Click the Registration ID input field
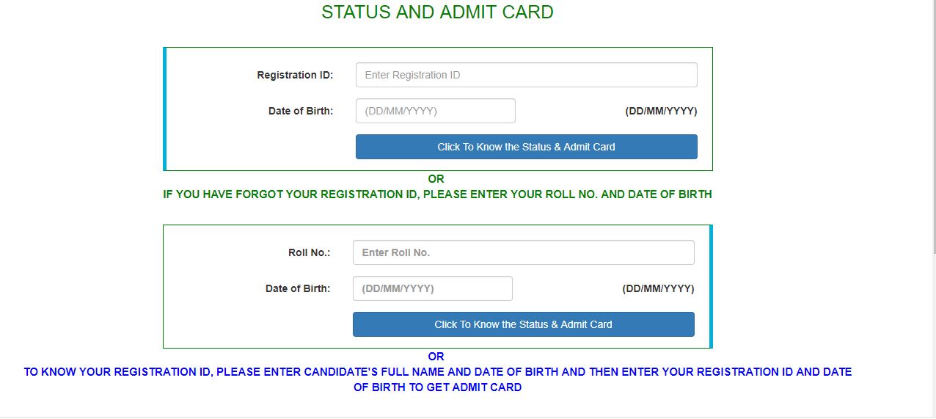 (526, 75)
